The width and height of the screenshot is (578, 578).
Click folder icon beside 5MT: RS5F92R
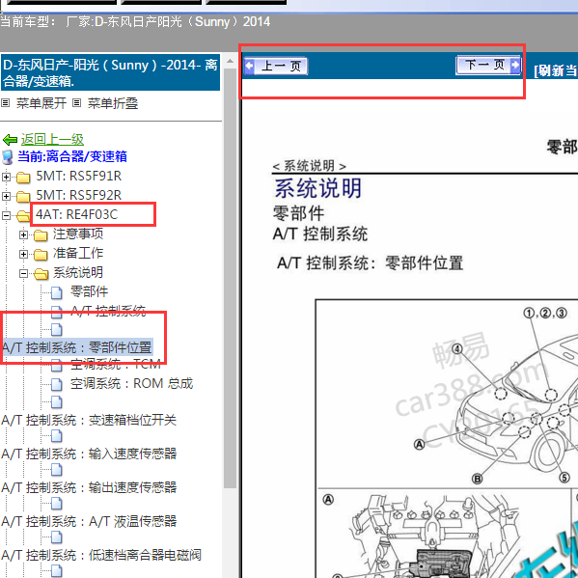[23, 197]
